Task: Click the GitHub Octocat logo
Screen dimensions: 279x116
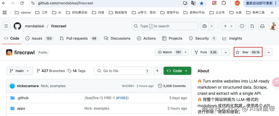Action: click(x=17, y=26)
